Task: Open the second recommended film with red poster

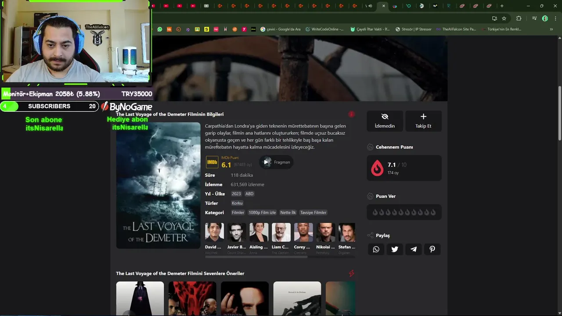Action: [192, 298]
